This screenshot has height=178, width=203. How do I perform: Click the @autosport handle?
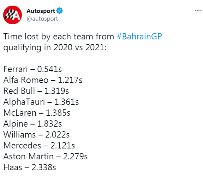click(x=42, y=19)
